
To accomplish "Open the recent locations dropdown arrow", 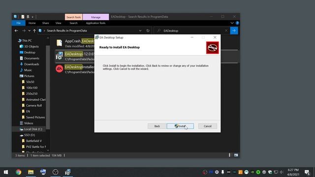I will (x=30, y=30).
